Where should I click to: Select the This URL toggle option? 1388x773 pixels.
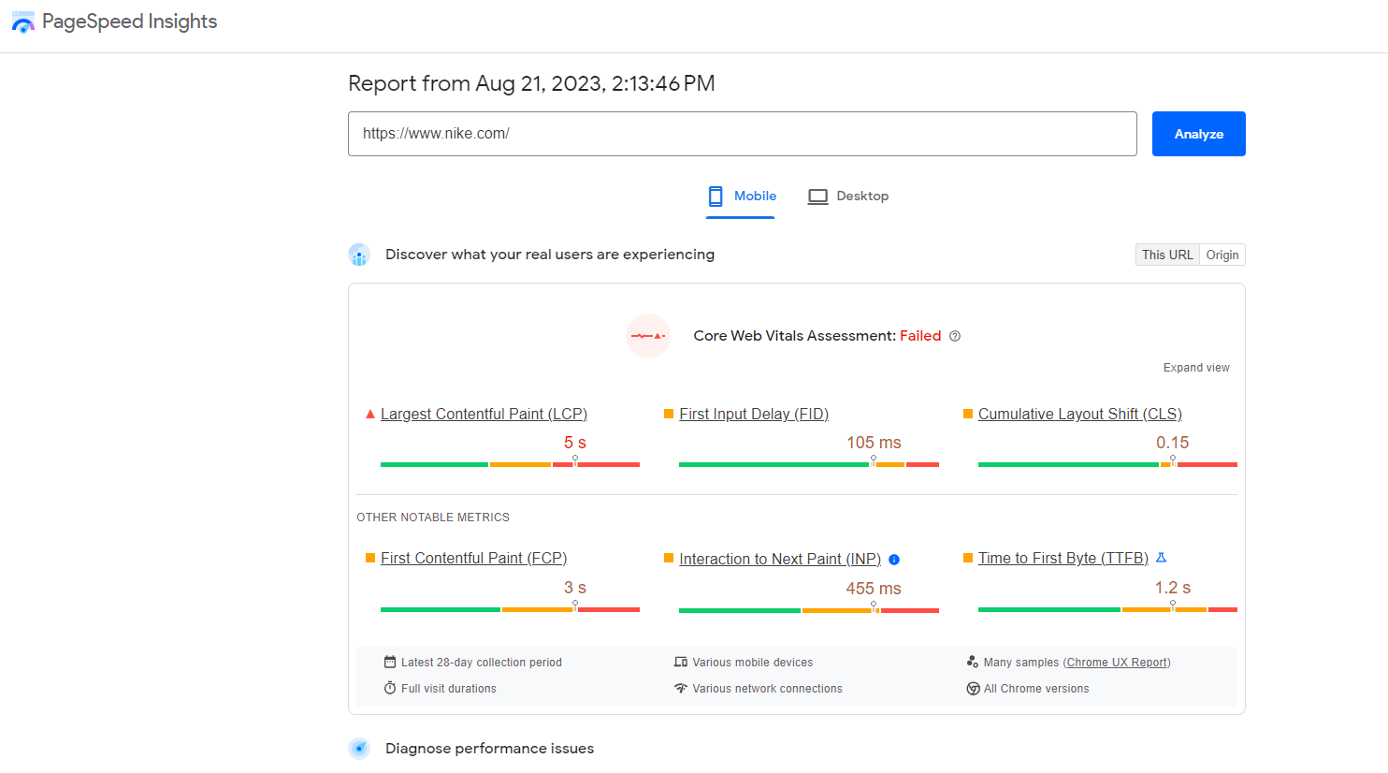(x=1166, y=254)
